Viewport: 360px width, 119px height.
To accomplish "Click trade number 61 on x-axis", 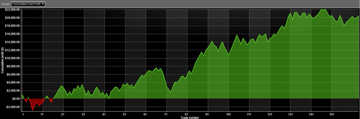I will tap(145, 114).
